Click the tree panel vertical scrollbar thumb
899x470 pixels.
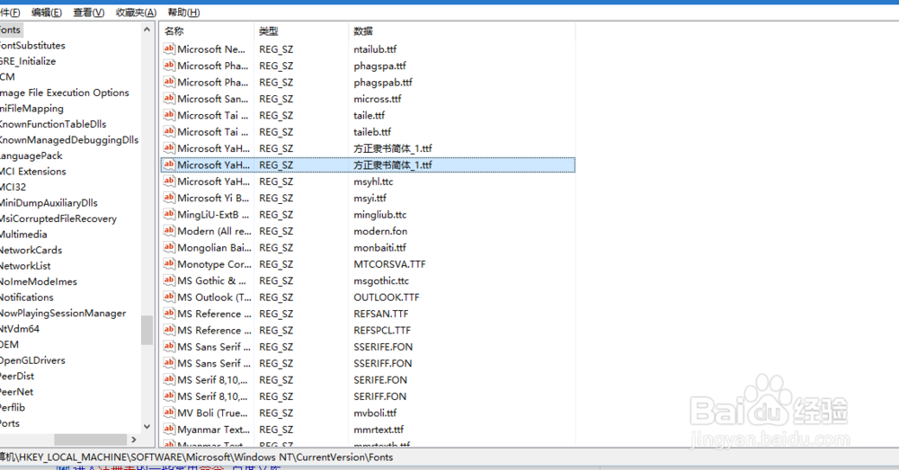point(147,330)
